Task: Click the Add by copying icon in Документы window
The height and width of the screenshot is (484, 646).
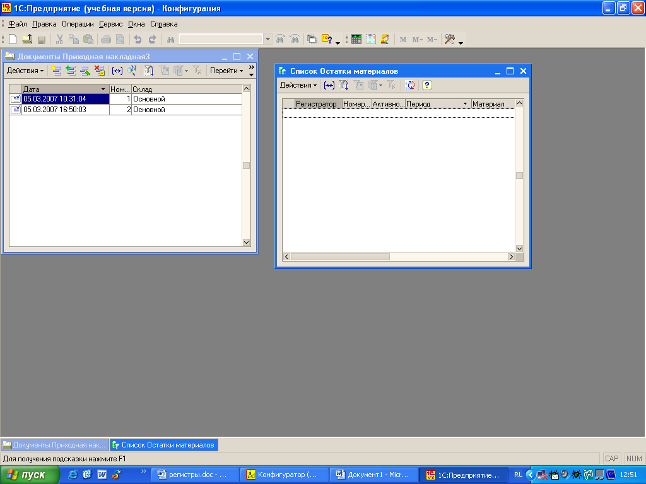Action: click(x=71, y=71)
